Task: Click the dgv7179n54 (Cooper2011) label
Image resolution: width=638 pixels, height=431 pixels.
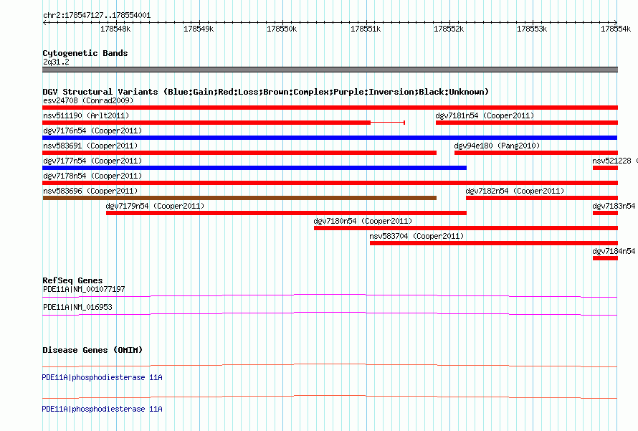Action: 155,206
